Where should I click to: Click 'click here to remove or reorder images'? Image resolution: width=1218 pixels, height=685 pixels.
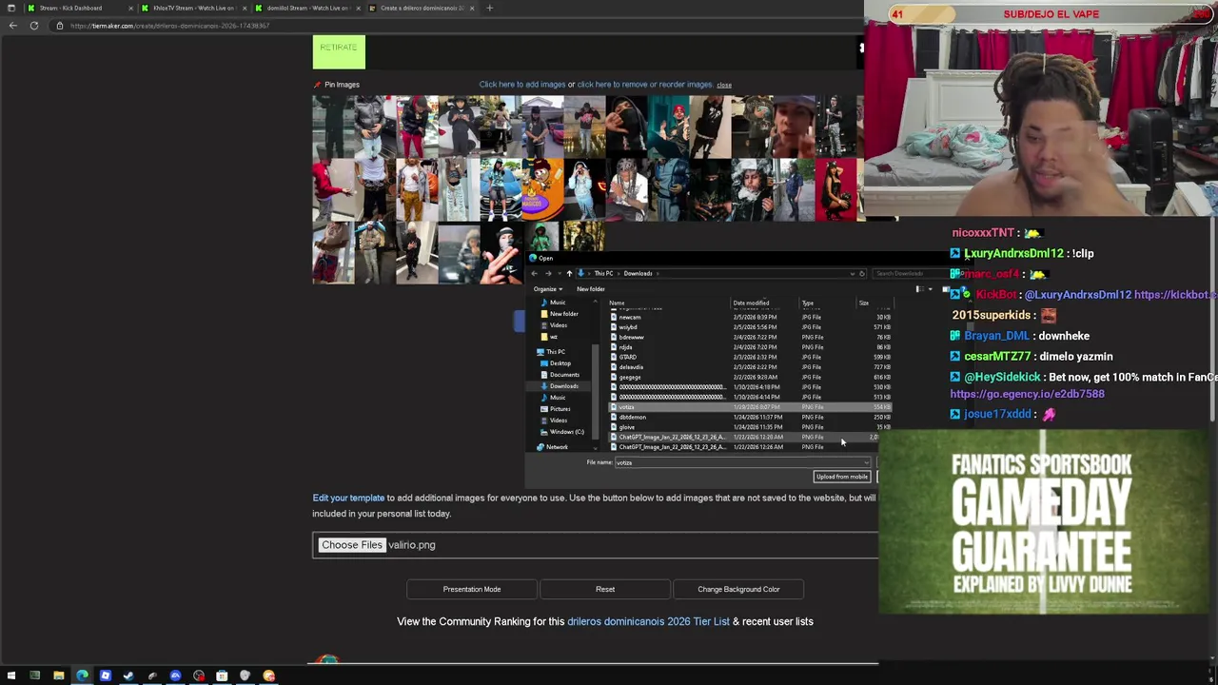[x=645, y=85]
